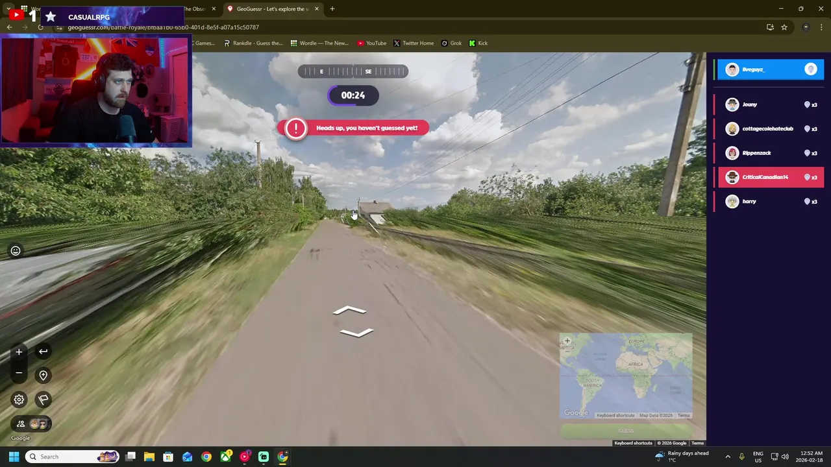Open Grok bookmark
This screenshot has height=467, width=831.
click(x=451, y=43)
